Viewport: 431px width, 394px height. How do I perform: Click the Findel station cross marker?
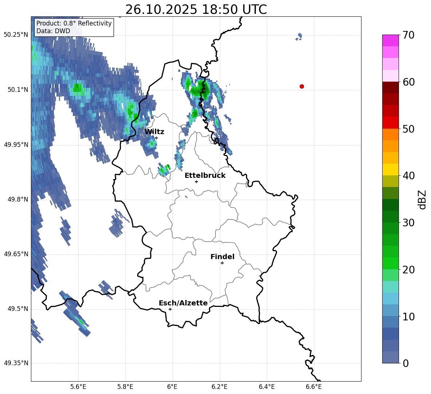pos(222,263)
